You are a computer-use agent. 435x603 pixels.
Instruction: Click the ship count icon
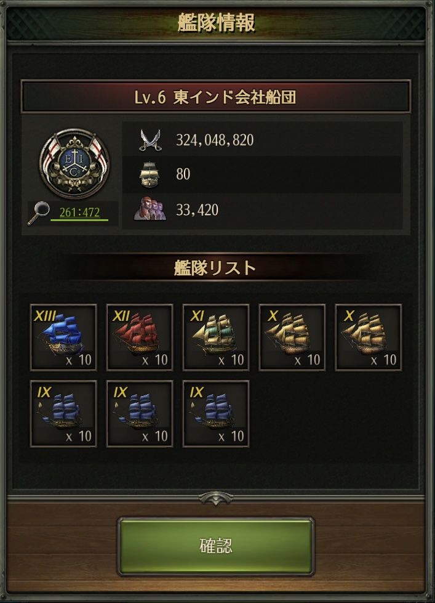[x=150, y=174]
